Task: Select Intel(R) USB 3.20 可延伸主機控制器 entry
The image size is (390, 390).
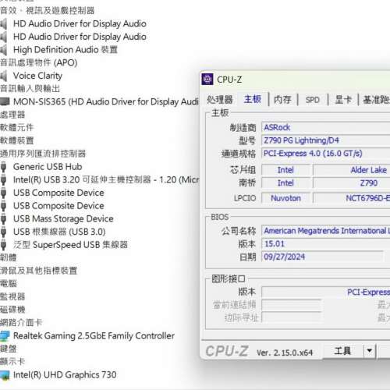Action: 106,179
